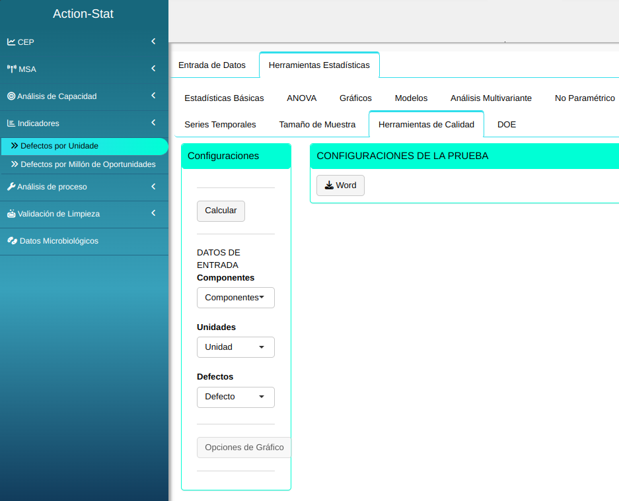The height and width of the screenshot is (501, 619).
Task: Select the DOE tab
Action: point(507,125)
